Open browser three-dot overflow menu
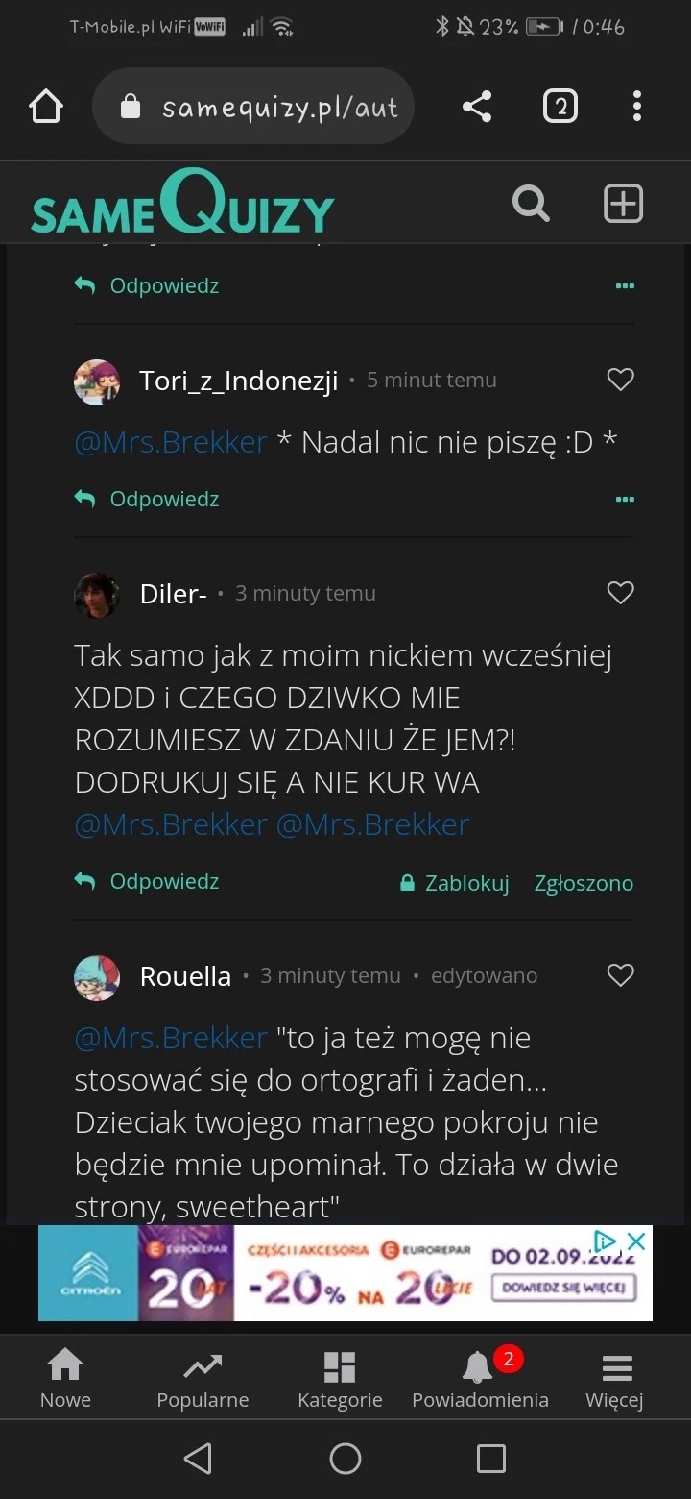691x1499 pixels. [x=637, y=107]
